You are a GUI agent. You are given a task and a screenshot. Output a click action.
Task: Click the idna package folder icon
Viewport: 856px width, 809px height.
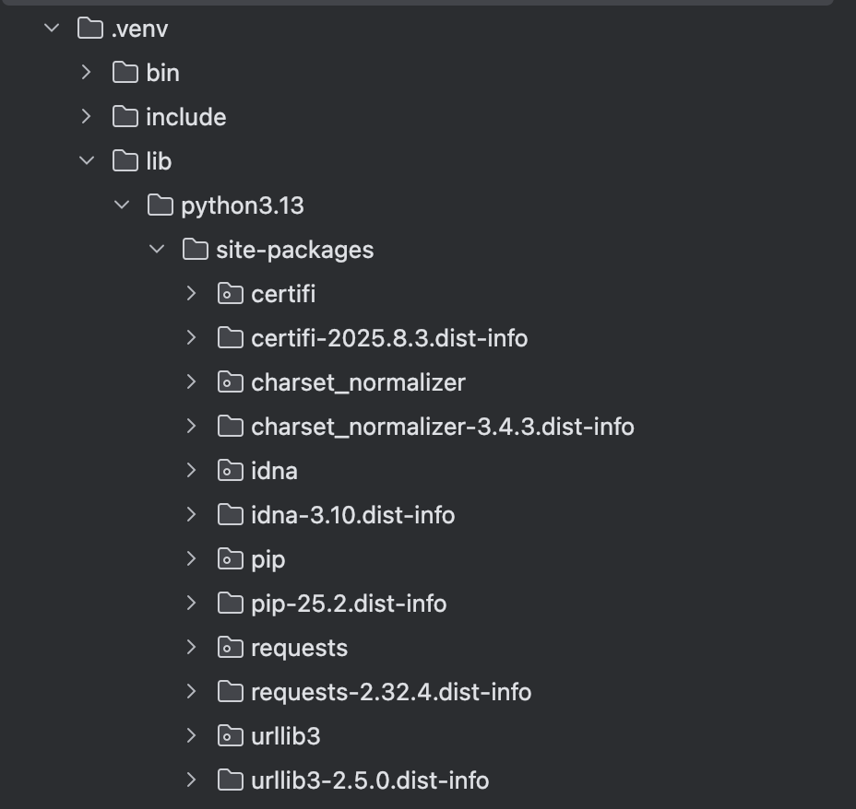tap(230, 471)
